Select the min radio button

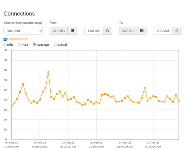[5, 44]
